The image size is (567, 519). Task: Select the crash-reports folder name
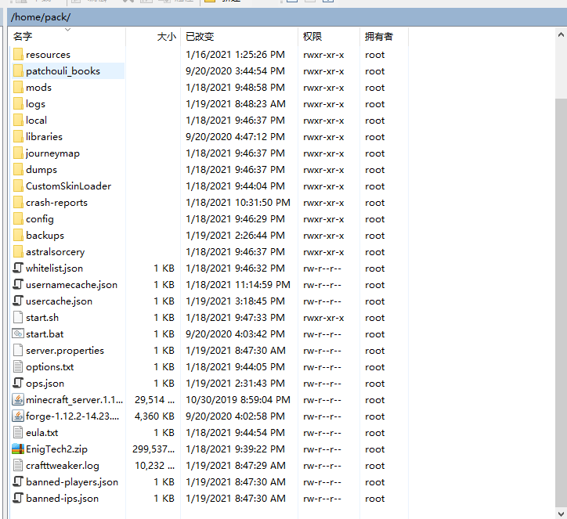(x=56, y=203)
